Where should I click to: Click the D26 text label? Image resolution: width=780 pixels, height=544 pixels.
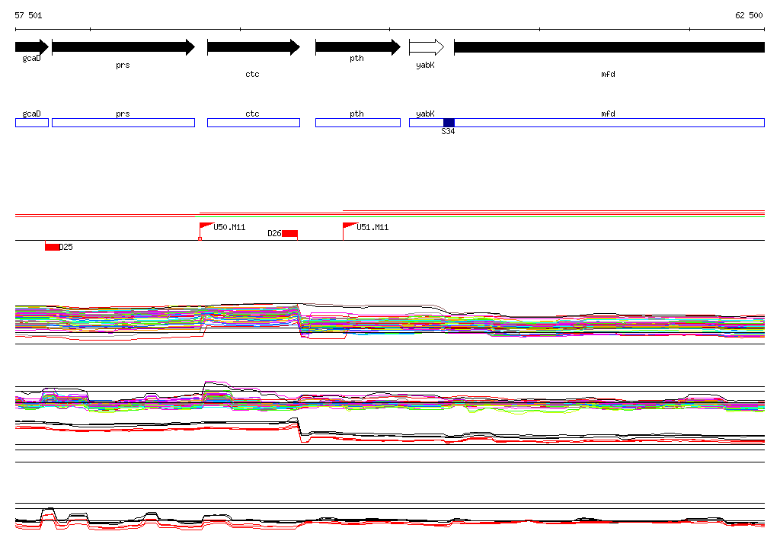(274, 233)
